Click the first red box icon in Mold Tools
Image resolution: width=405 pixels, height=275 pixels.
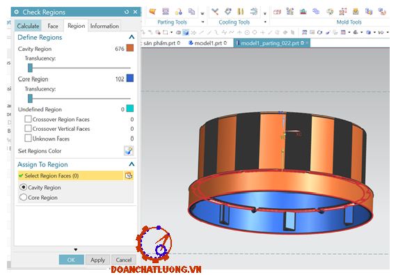point(277,12)
